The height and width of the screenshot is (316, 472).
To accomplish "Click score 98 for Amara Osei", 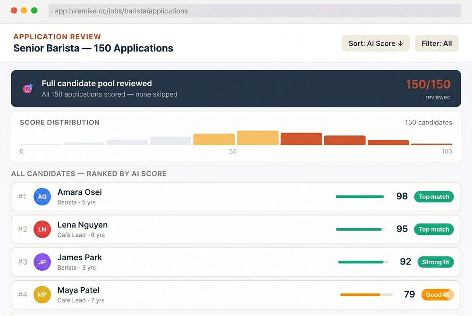I will (x=402, y=196).
